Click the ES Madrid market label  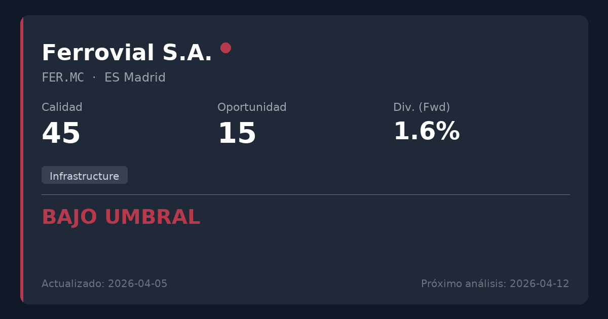[x=135, y=78]
